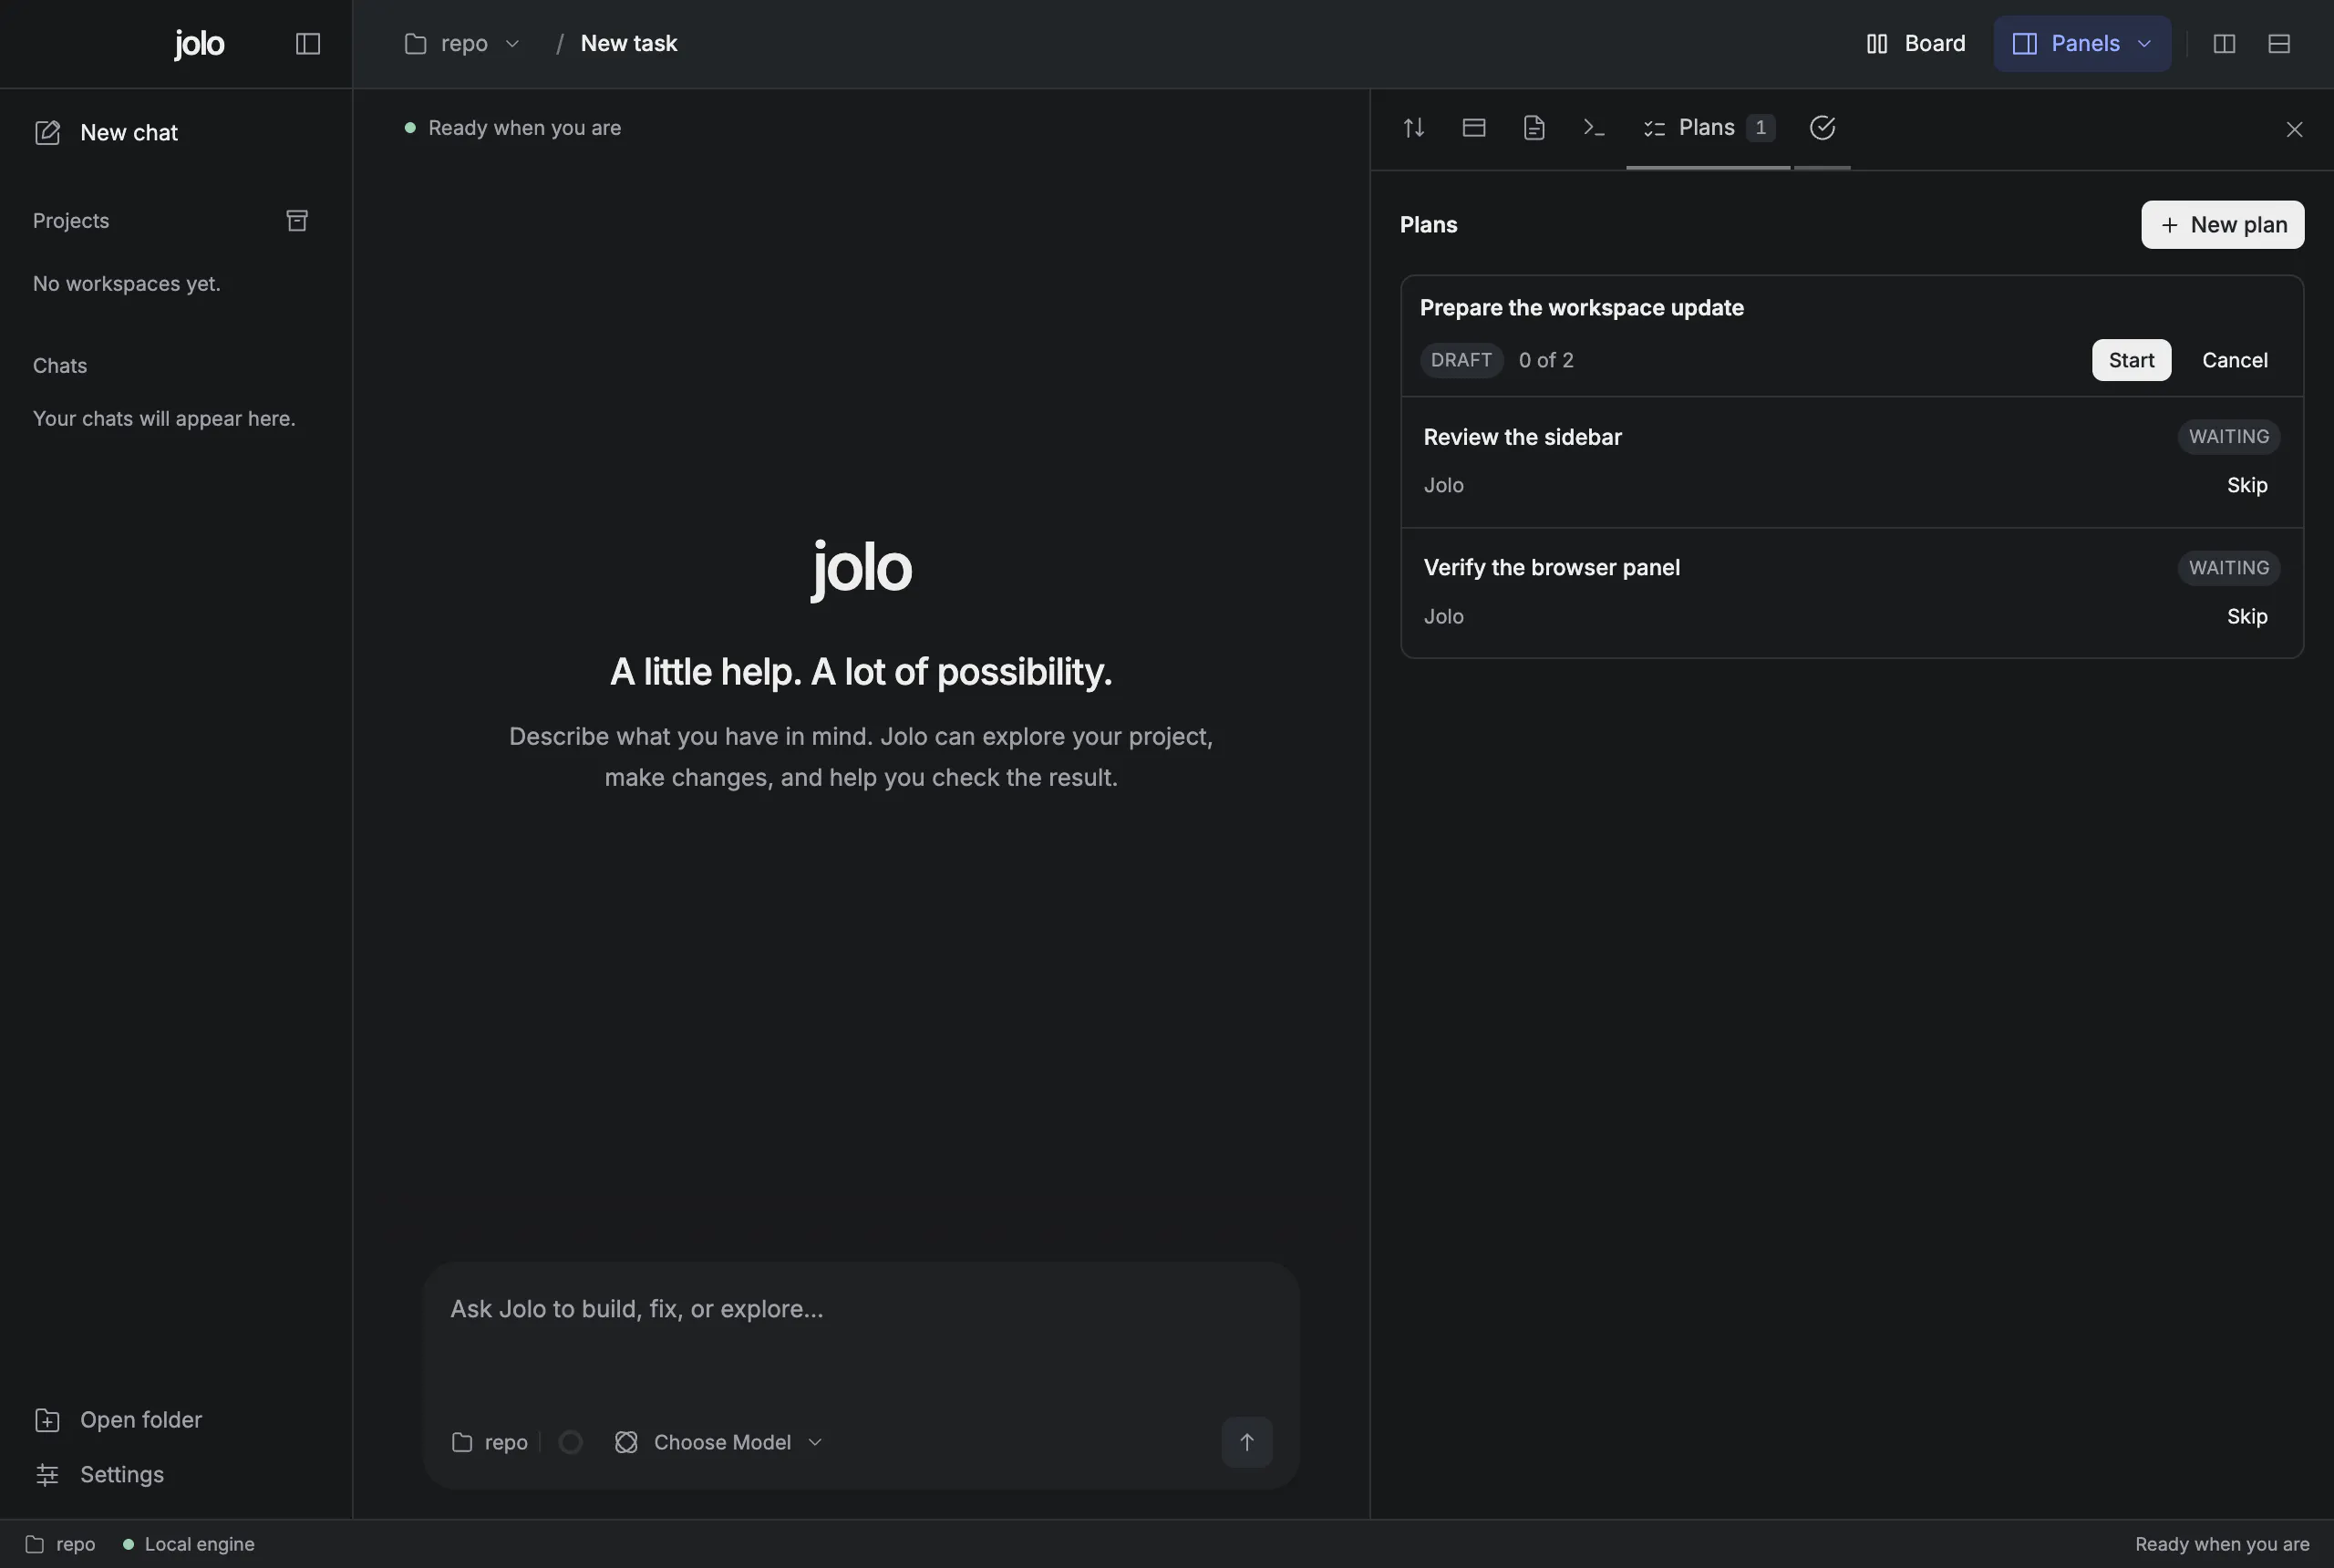Toggle the side split layout icon

2224,44
